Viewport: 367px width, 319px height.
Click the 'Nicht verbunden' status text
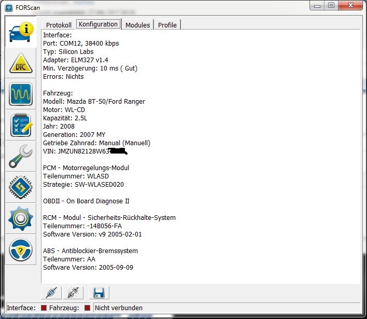[119, 308]
